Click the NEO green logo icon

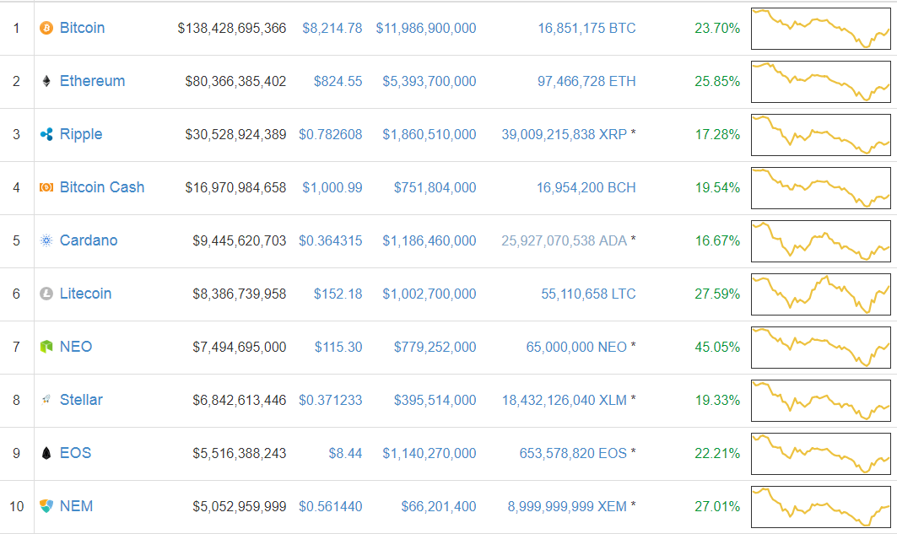pyautogui.click(x=46, y=347)
